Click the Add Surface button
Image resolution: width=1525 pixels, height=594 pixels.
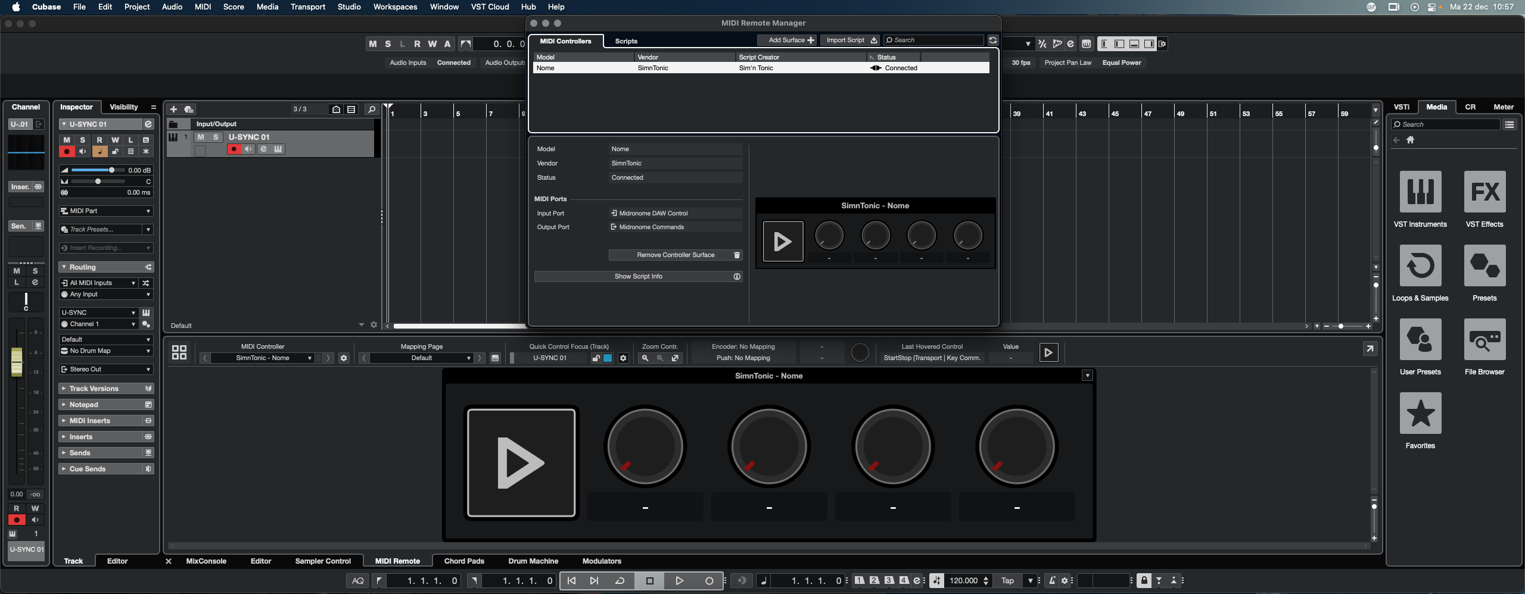point(786,40)
